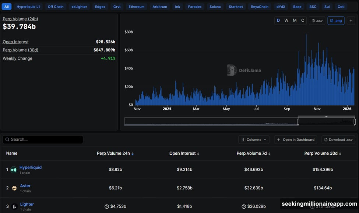Click the plus icon next to .png export
Viewport: 359px width, 213px height.
pyautogui.click(x=350, y=20)
